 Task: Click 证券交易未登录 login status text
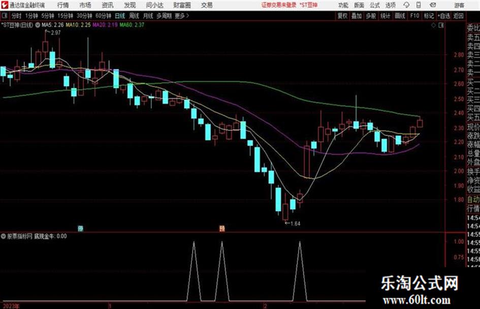(279, 5)
